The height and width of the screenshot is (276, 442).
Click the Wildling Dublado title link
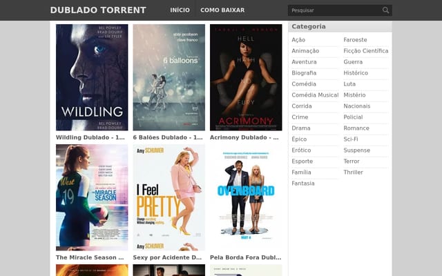coord(90,137)
